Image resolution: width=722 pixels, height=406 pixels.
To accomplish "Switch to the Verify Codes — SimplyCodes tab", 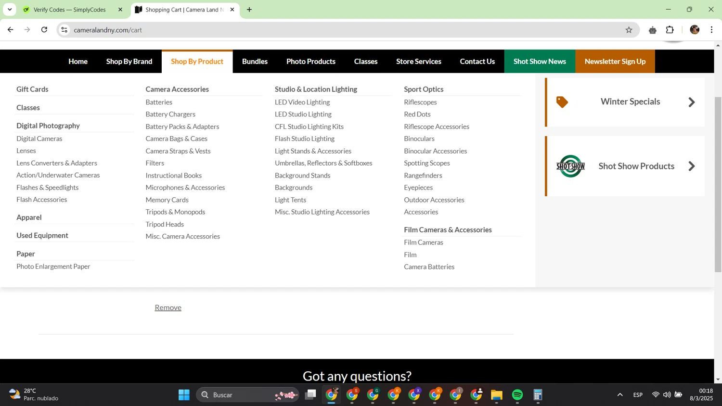I will [70, 10].
